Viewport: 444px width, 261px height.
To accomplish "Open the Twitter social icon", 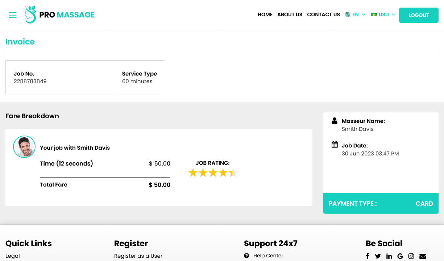I will (378, 256).
